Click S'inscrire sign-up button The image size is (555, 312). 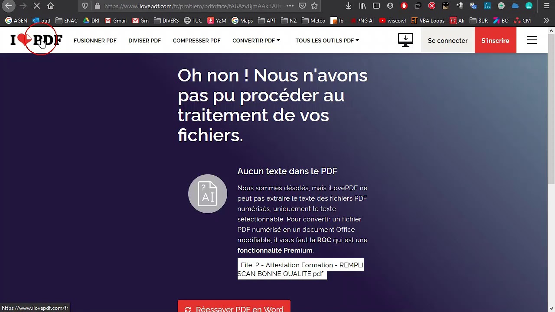495,40
